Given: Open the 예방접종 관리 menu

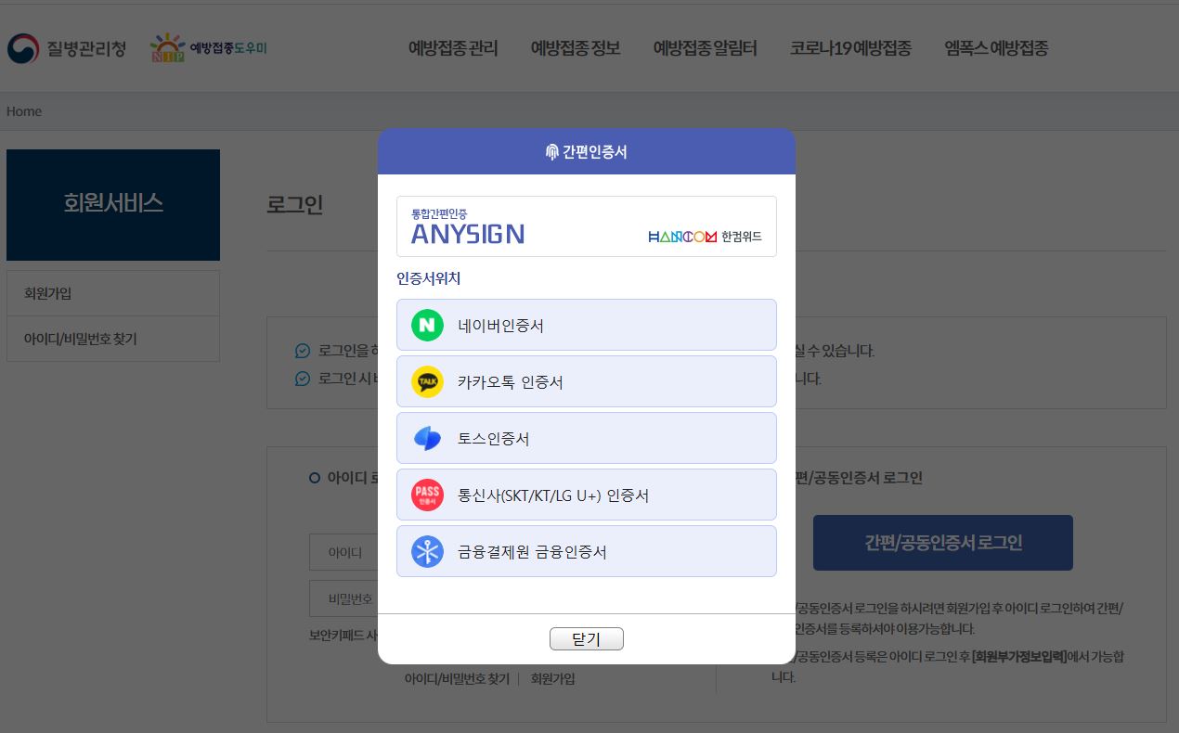Looking at the screenshot, I should [x=453, y=48].
